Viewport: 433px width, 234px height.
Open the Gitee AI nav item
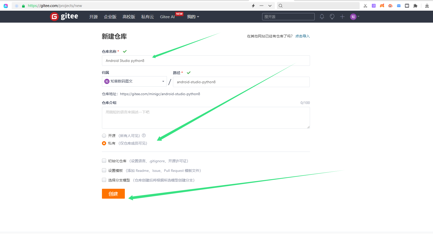(x=167, y=17)
